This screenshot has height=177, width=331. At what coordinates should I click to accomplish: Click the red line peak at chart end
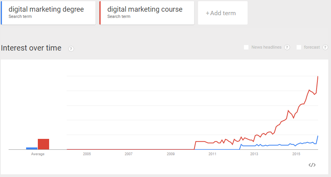tap(318, 76)
